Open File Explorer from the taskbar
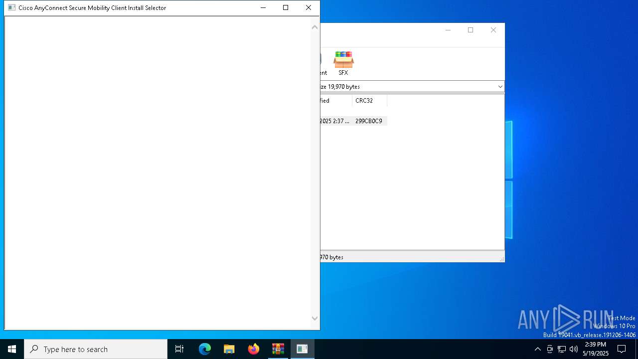Viewport: 638px width, 359px height. pyautogui.click(x=229, y=349)
